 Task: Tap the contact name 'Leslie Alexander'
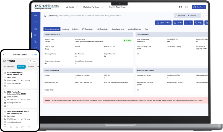[x=13, y=97]
